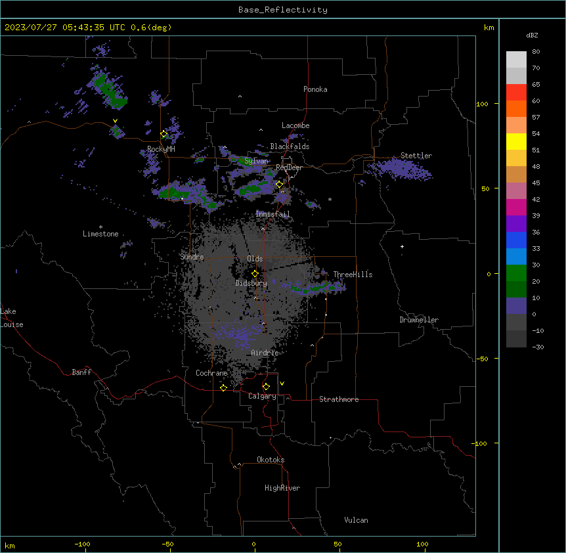This screenshot has height=553, width=566.
Task: Click the pink 45–42 dBZ legend swatch
Action: click(x=516, y=191)
